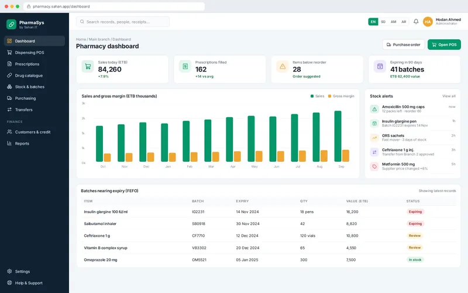468x293 pixels.
Task: Click Order suggested text under 28
Action: coord(306,77)
